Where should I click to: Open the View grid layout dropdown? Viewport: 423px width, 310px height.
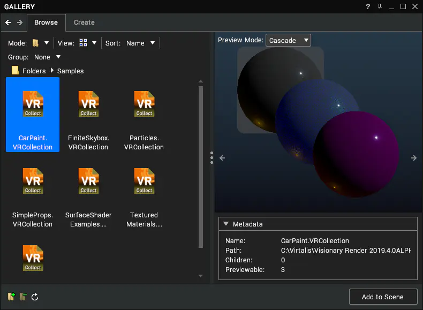88,43
